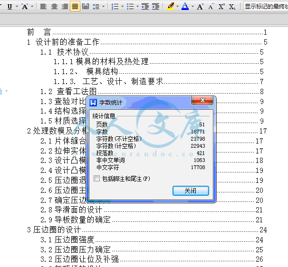
Task: Decrease paragraph indent
Action: click(x=145, y=7)
